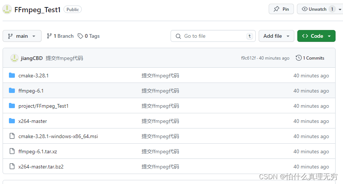View the 1 Commits history link

pos(310,58)
